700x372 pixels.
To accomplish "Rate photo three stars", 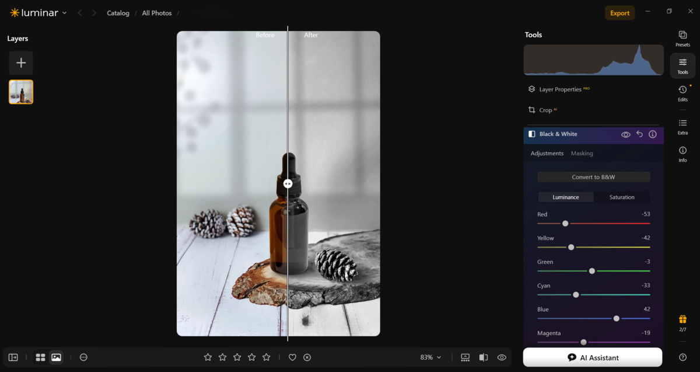I will click(237, 357).
